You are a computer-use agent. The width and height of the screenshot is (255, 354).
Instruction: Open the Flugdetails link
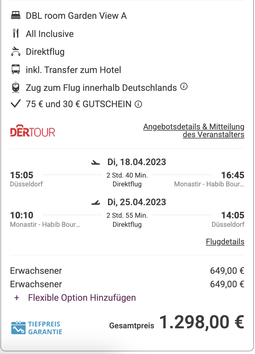click(225, 242)
